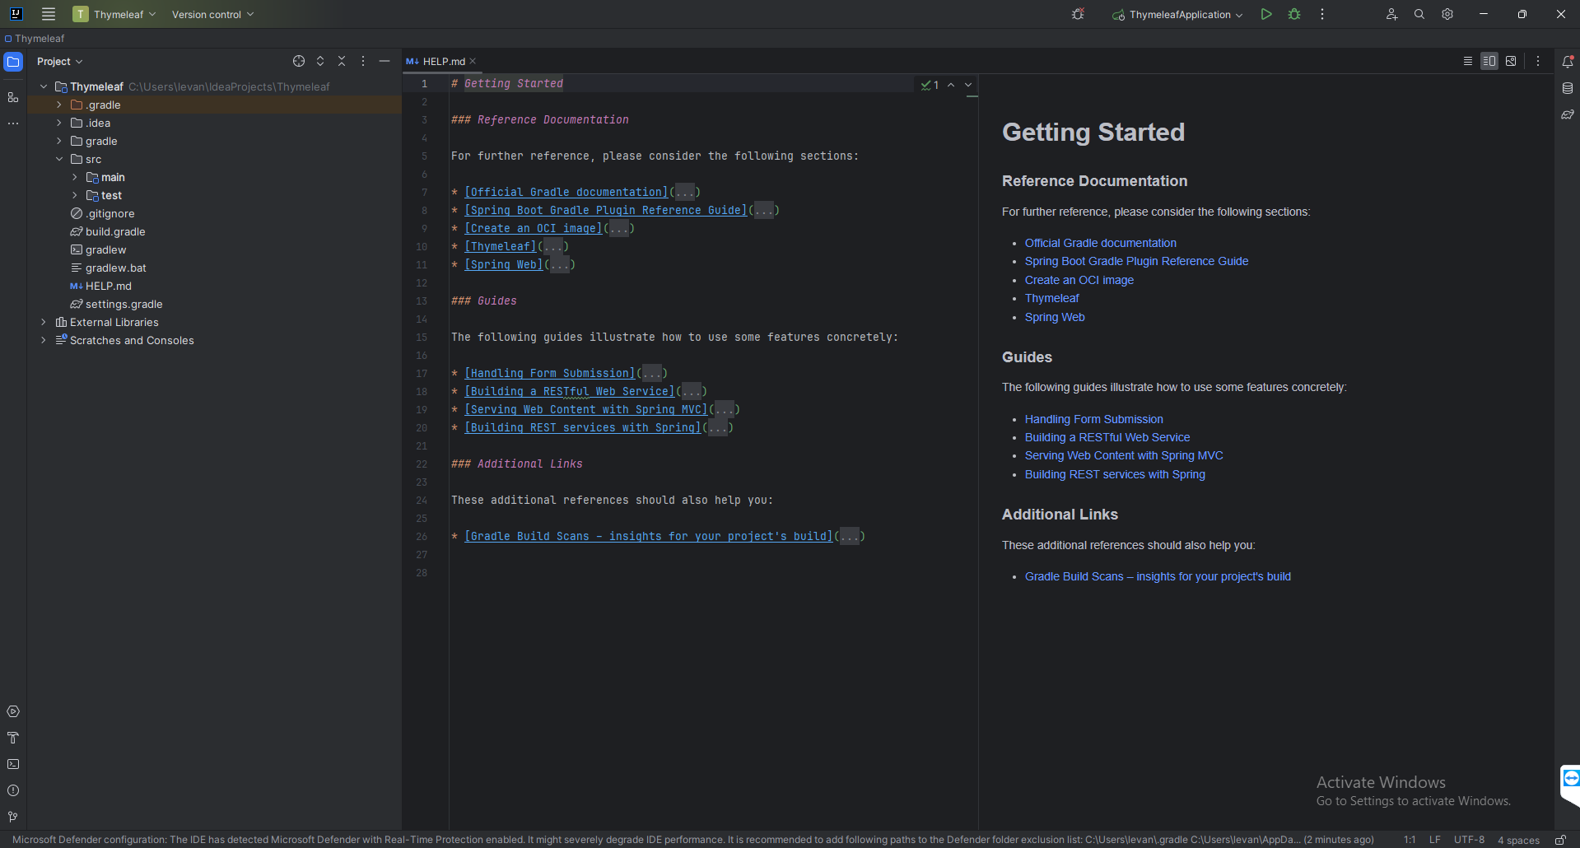Switch to editor-only view mode
Image resolution: width=1580 pixels, height=848 pixels.
1468,61
